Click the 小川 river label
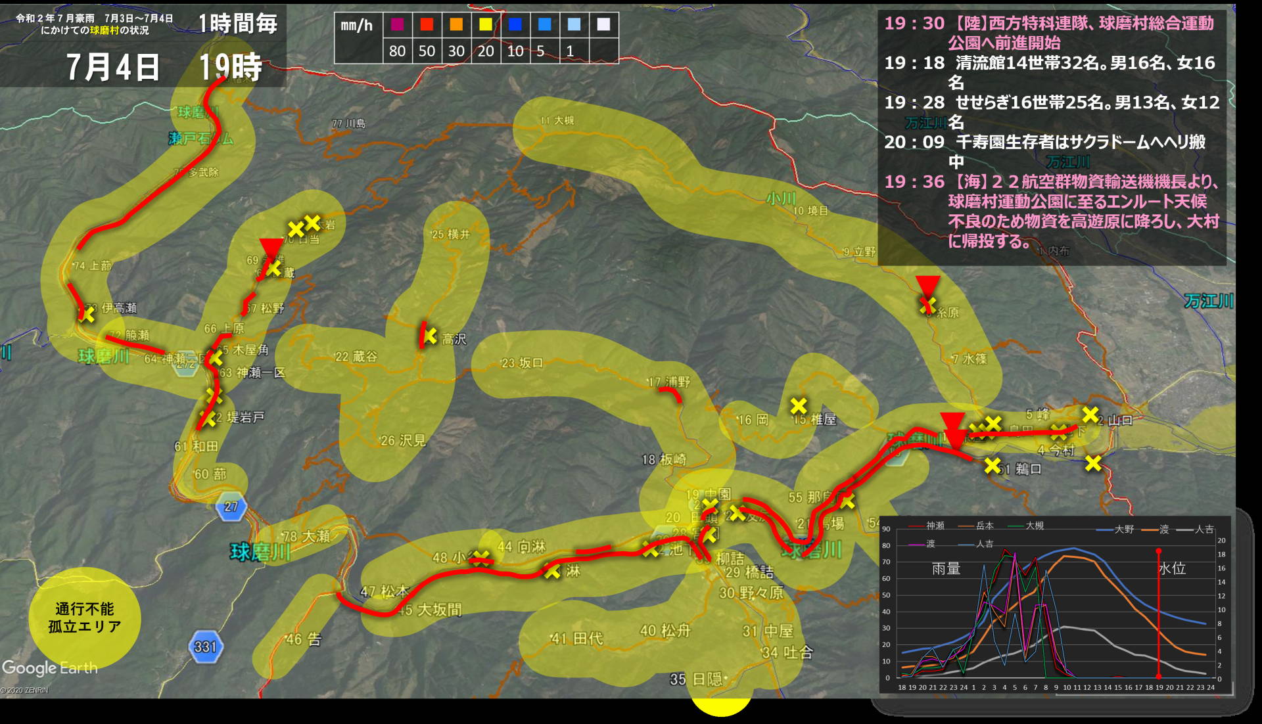This screenshot has width=1262, height=724. click(x=781, y=198)
